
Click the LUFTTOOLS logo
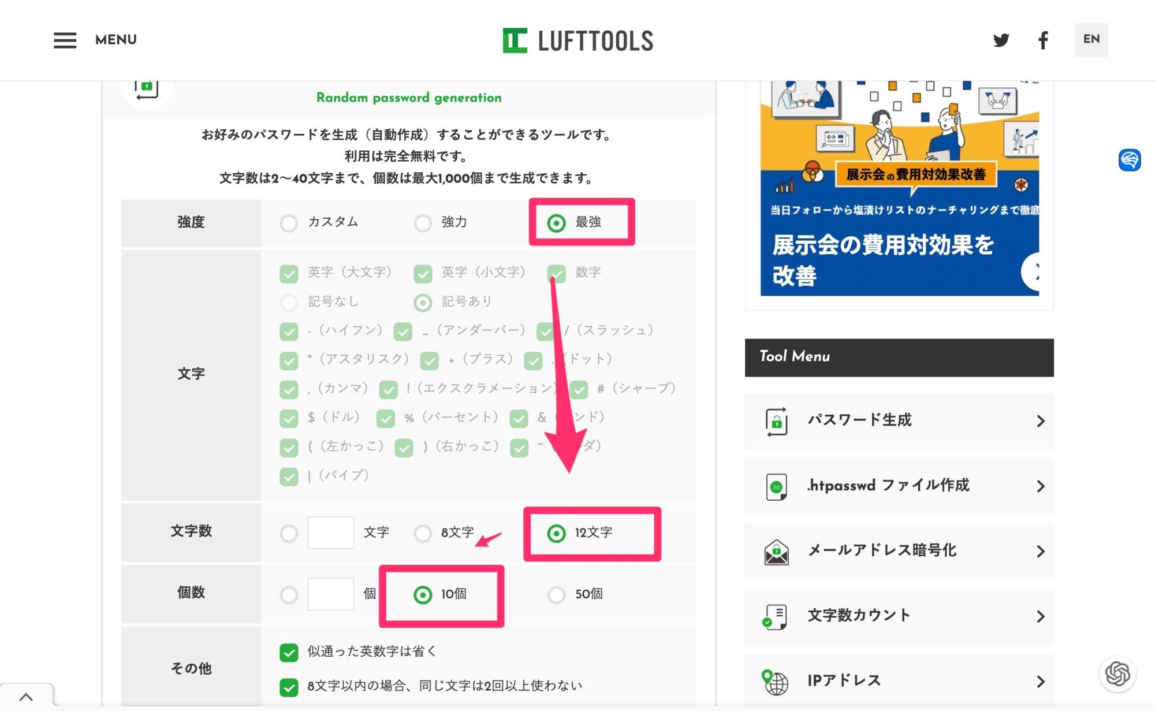[576, 40]
